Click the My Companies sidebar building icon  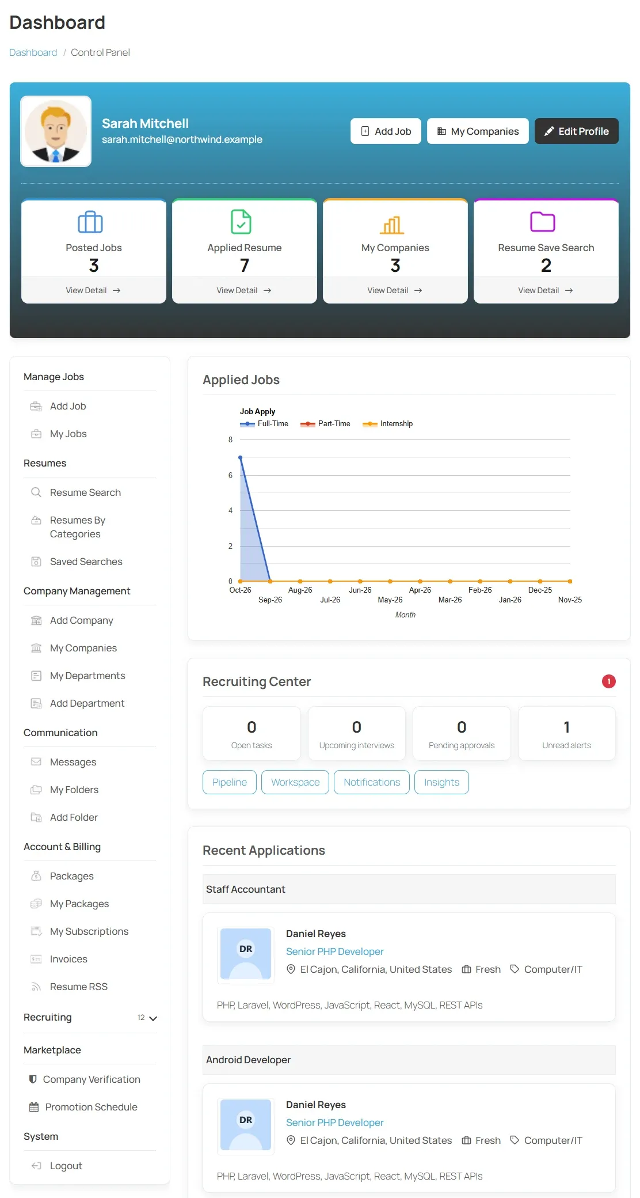coord(36,648)
